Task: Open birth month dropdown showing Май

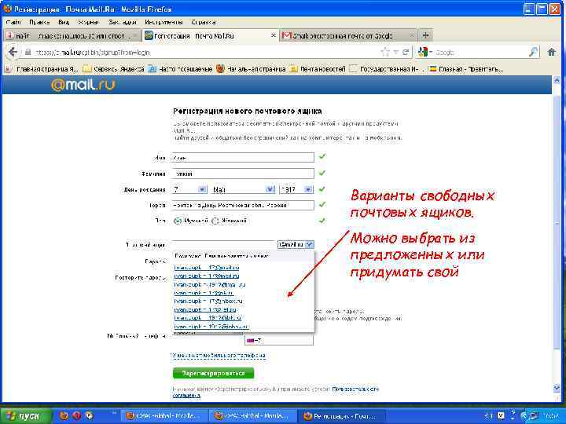Action: [x=243, y=189]
